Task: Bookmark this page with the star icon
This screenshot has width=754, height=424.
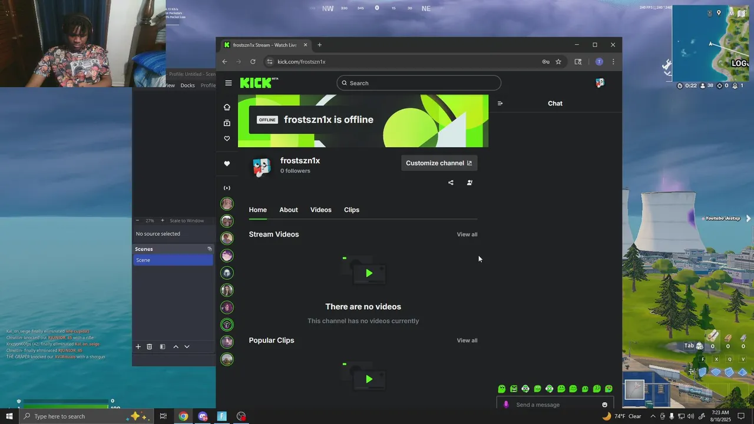Action: (x=558, y=61)
